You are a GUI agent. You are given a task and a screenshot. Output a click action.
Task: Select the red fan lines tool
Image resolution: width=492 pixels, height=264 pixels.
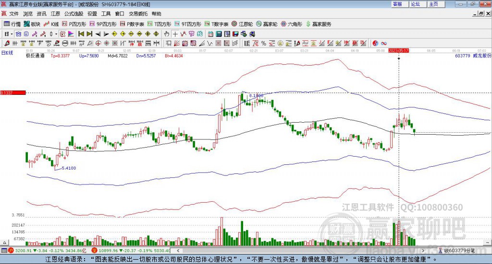(x=177, y=44)
